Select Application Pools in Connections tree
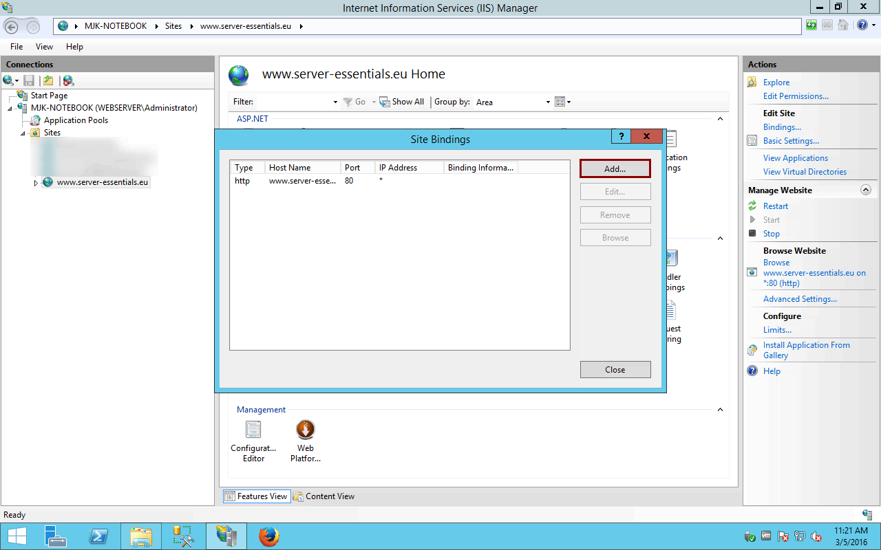The height and width of the screenshot is (550, 881). tap(76, 120)
